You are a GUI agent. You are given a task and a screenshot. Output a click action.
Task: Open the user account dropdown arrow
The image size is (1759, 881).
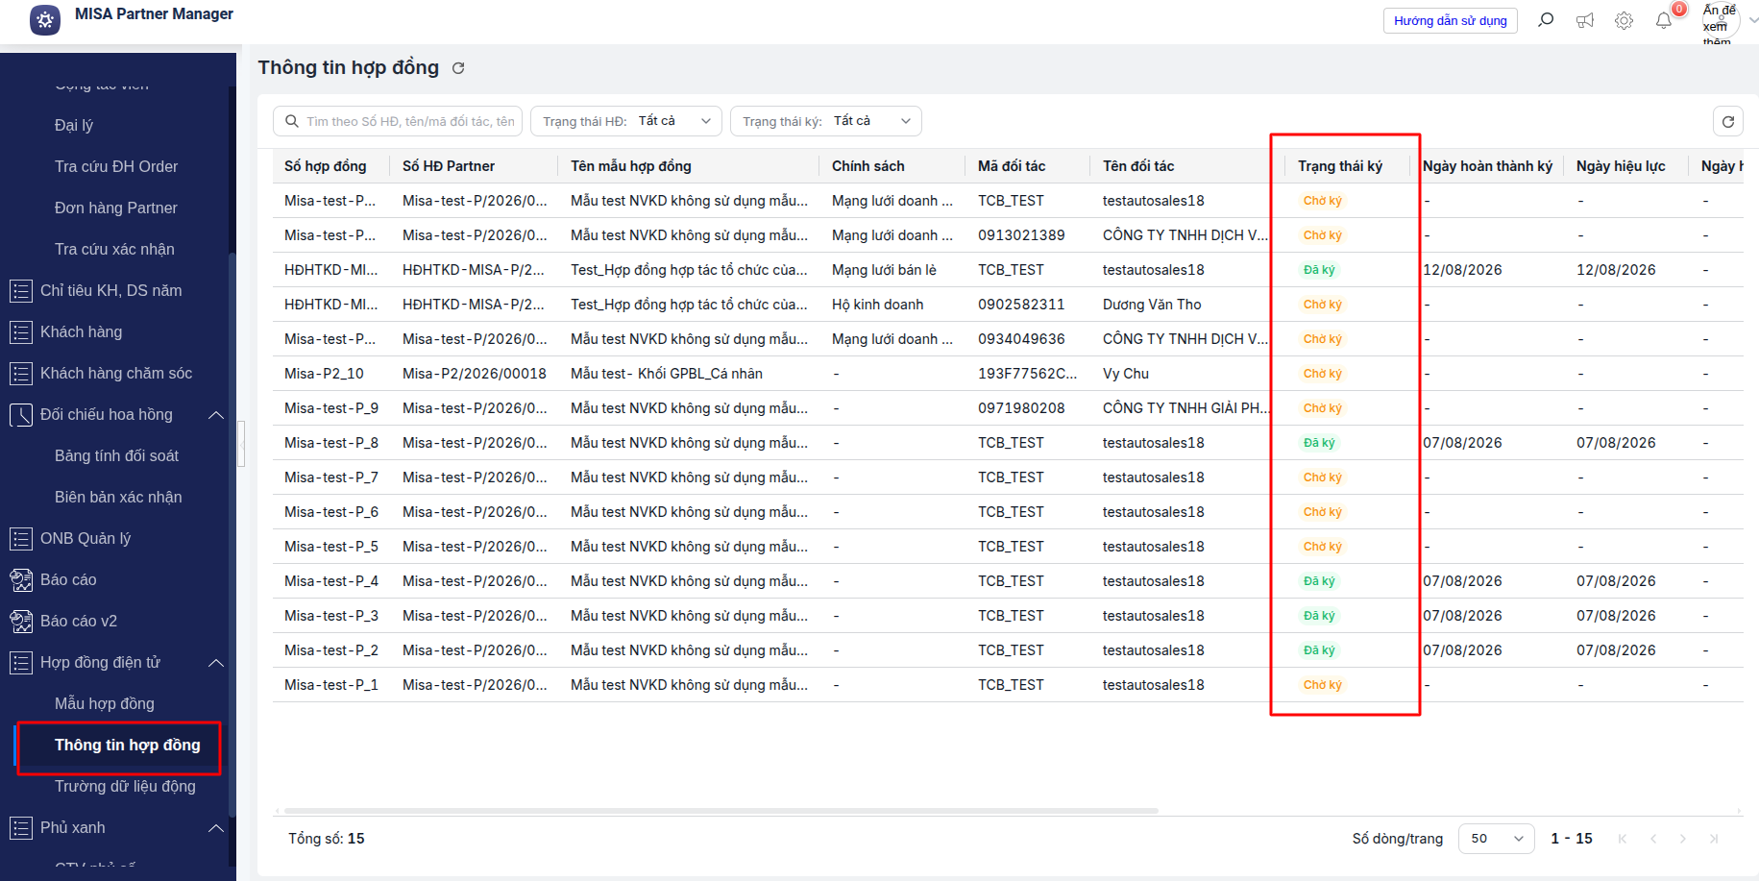coord(1752,20)
